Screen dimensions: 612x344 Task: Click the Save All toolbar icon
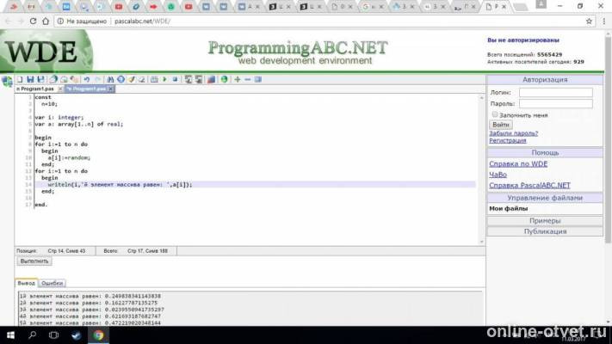tap(40, 80)
